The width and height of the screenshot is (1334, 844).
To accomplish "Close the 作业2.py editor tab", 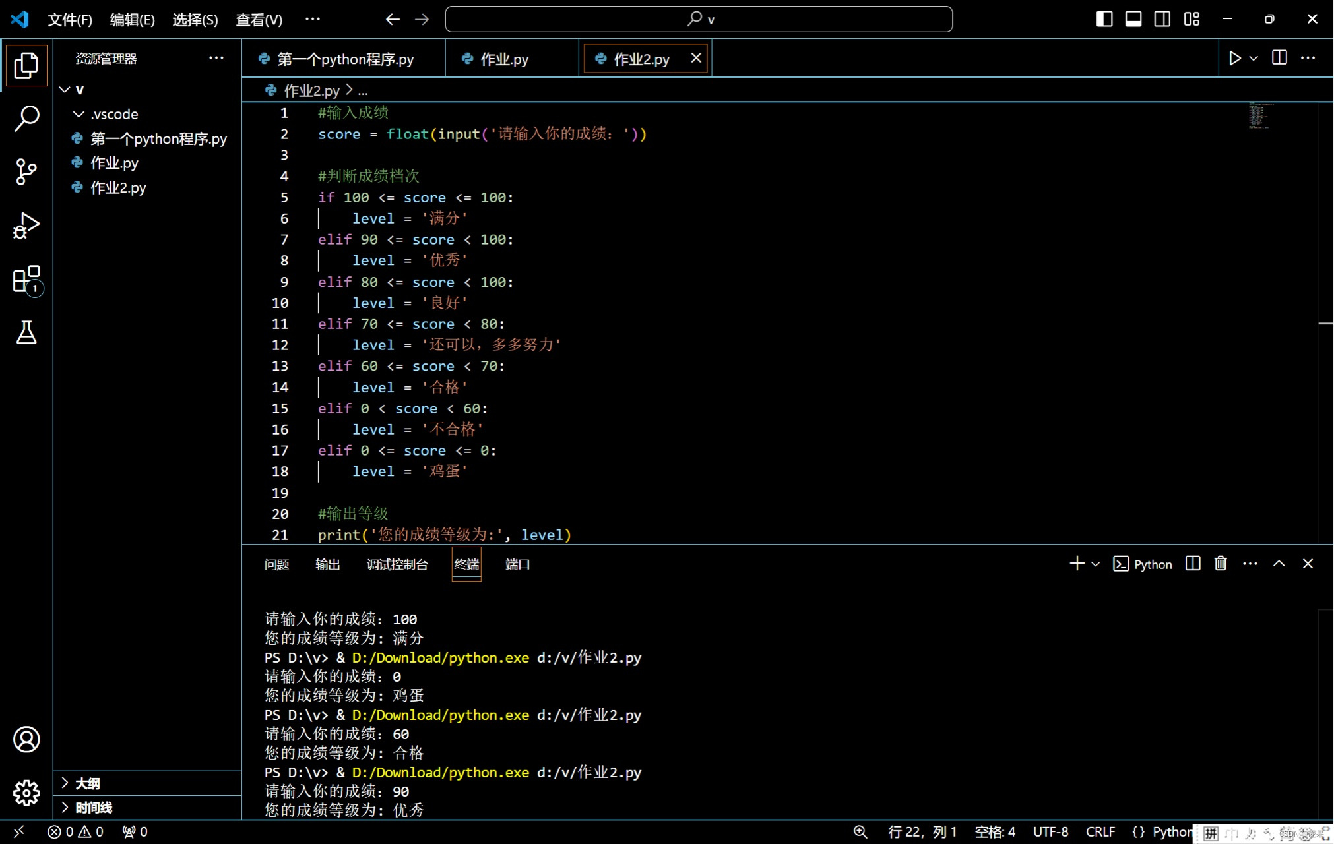I will (x=696, y=58).
